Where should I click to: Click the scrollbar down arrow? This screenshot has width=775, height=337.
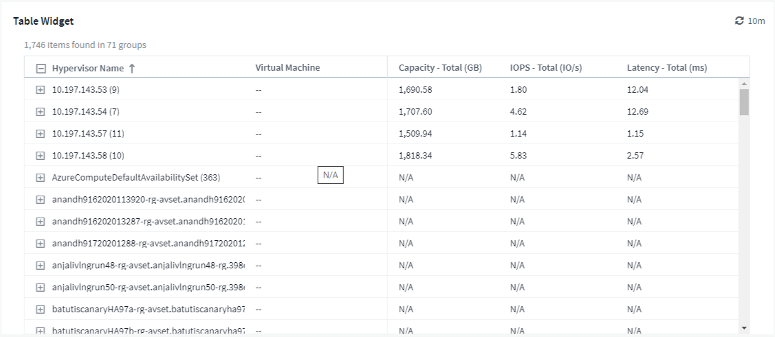pyautogui.click(x=744, y=328)
